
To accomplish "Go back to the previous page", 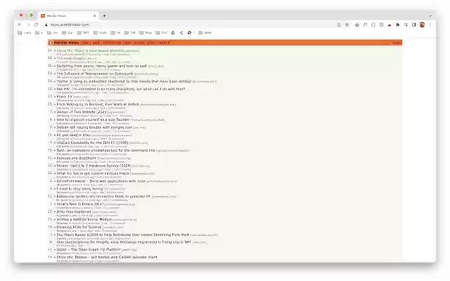I will (x=20, y=25).
